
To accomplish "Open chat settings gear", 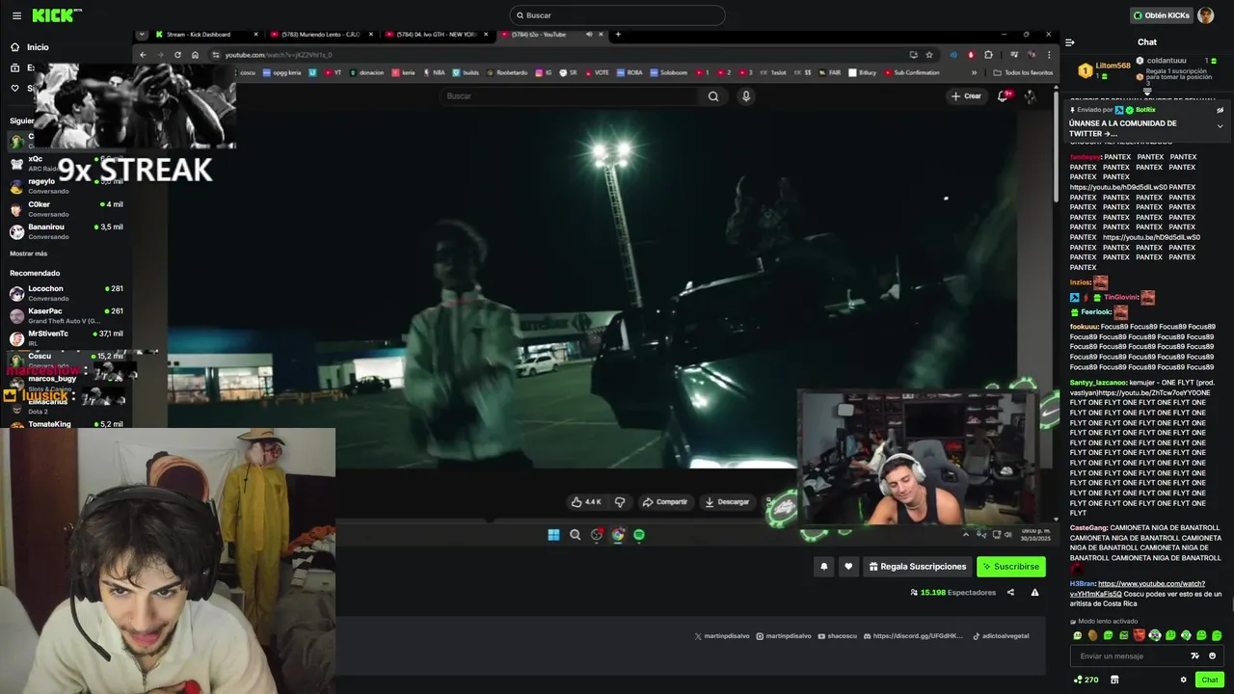I will pyautogui.click(x=1184, y=680).
